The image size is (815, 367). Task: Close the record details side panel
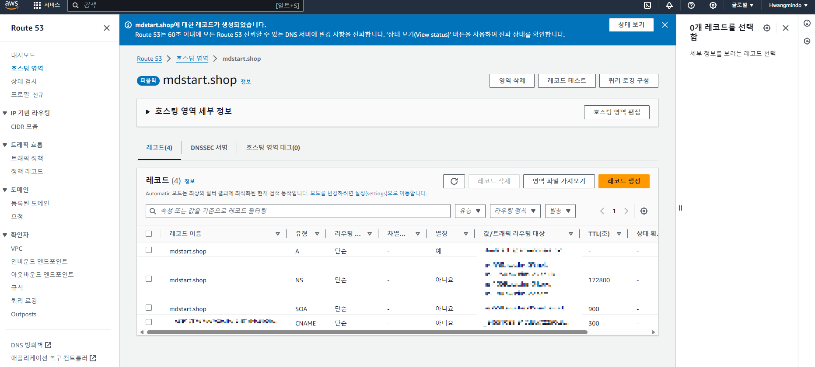[786, 28]
